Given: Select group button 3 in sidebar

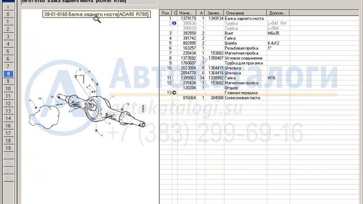Looking at the screenshot, I should (x=8, y=36).
